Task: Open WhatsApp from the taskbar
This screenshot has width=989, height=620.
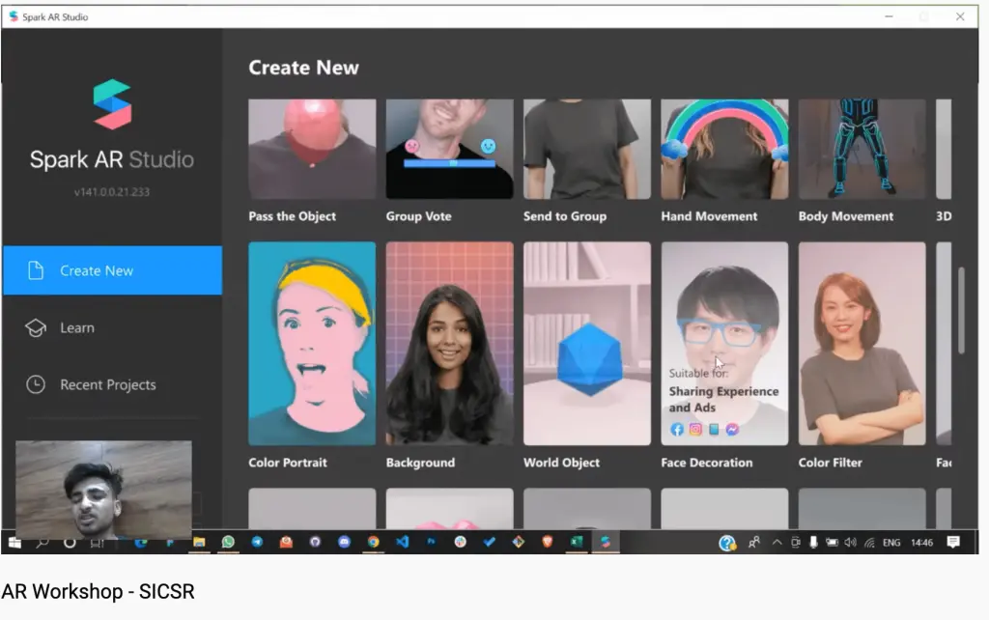Action: pos(228,542)
